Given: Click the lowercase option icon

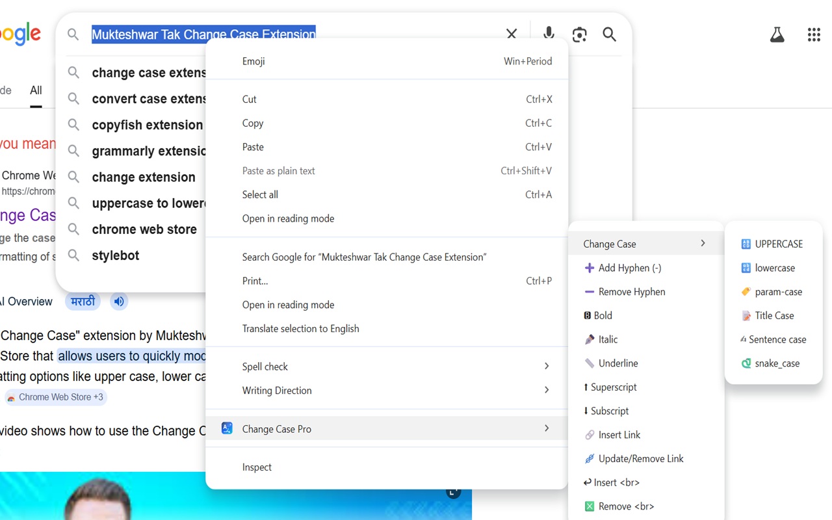Looking at the screenshot, I should 746,268.
